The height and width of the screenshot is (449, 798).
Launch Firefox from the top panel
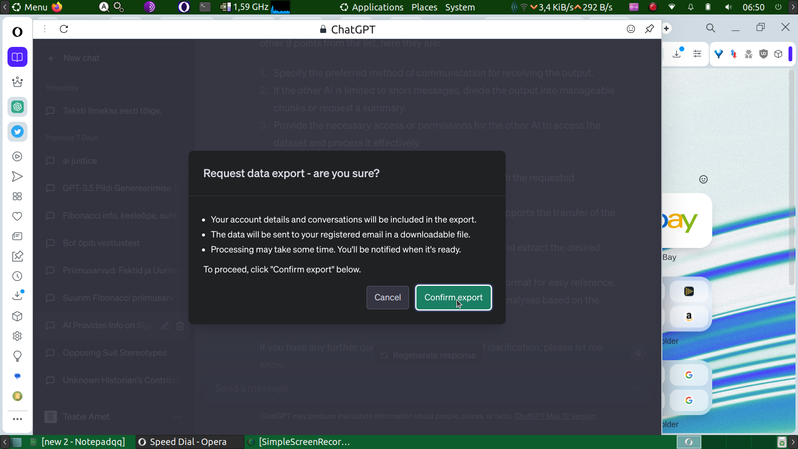point(57,7)
